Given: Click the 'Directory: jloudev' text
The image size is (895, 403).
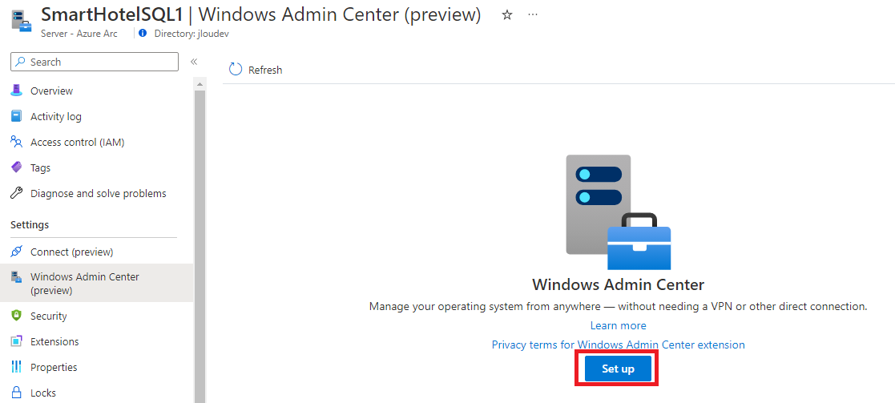Looking at the screenshot, I should (191, 33).
